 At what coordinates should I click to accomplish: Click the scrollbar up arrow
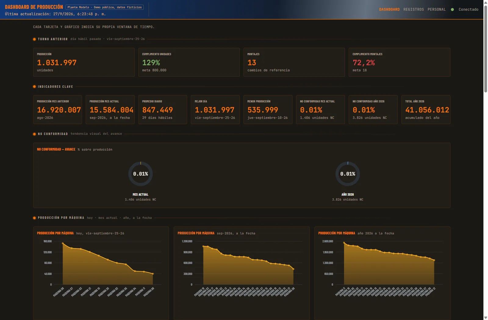486,2
